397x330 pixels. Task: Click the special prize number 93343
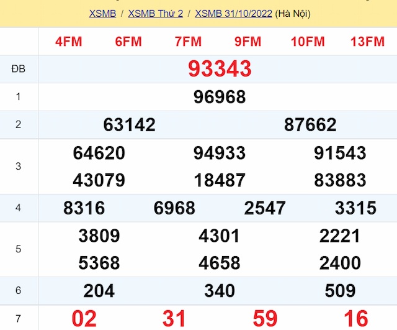point(220,69)
